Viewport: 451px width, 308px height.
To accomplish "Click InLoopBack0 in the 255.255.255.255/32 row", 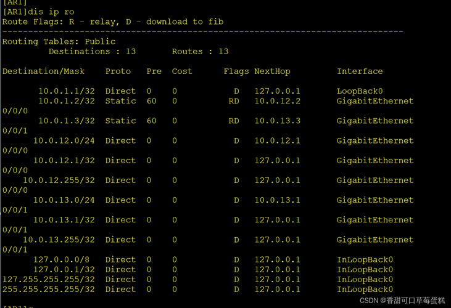I will coord(365,290).
